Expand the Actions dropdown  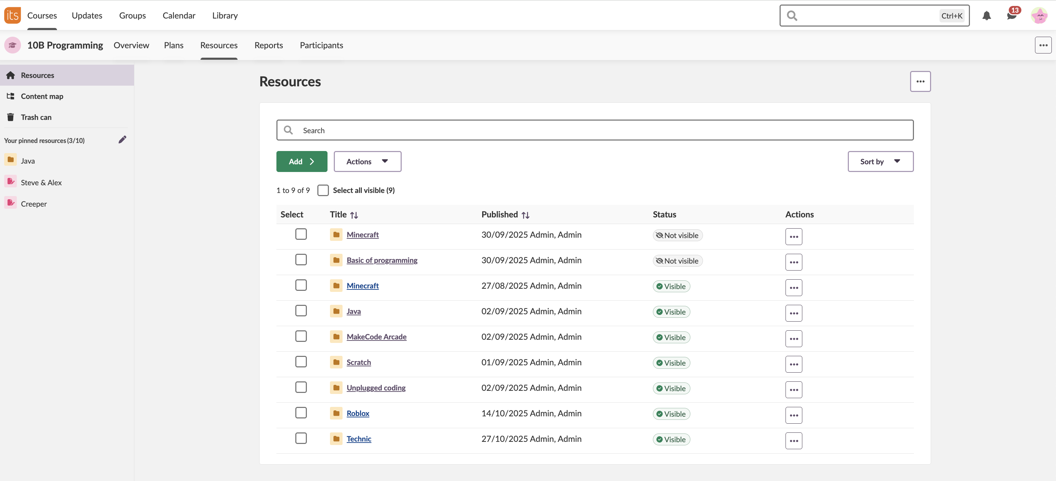[x=367, y=161]
